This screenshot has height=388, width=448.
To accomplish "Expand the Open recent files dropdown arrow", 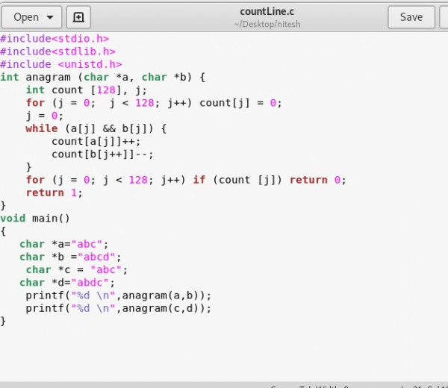I will (51, 17).
